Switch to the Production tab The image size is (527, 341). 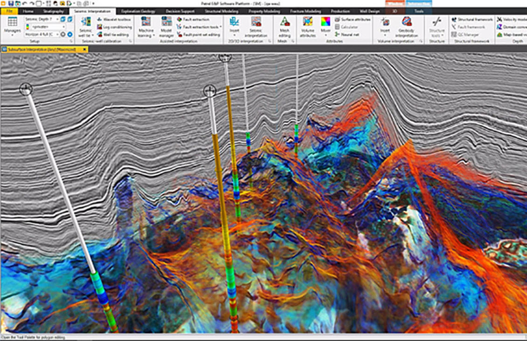click(x=340, y=11)
